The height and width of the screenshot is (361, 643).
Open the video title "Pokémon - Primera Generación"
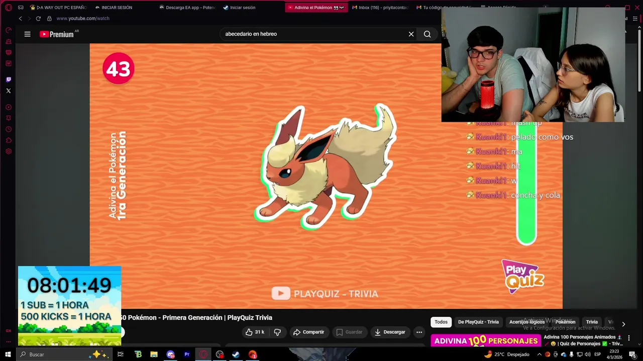196,317
